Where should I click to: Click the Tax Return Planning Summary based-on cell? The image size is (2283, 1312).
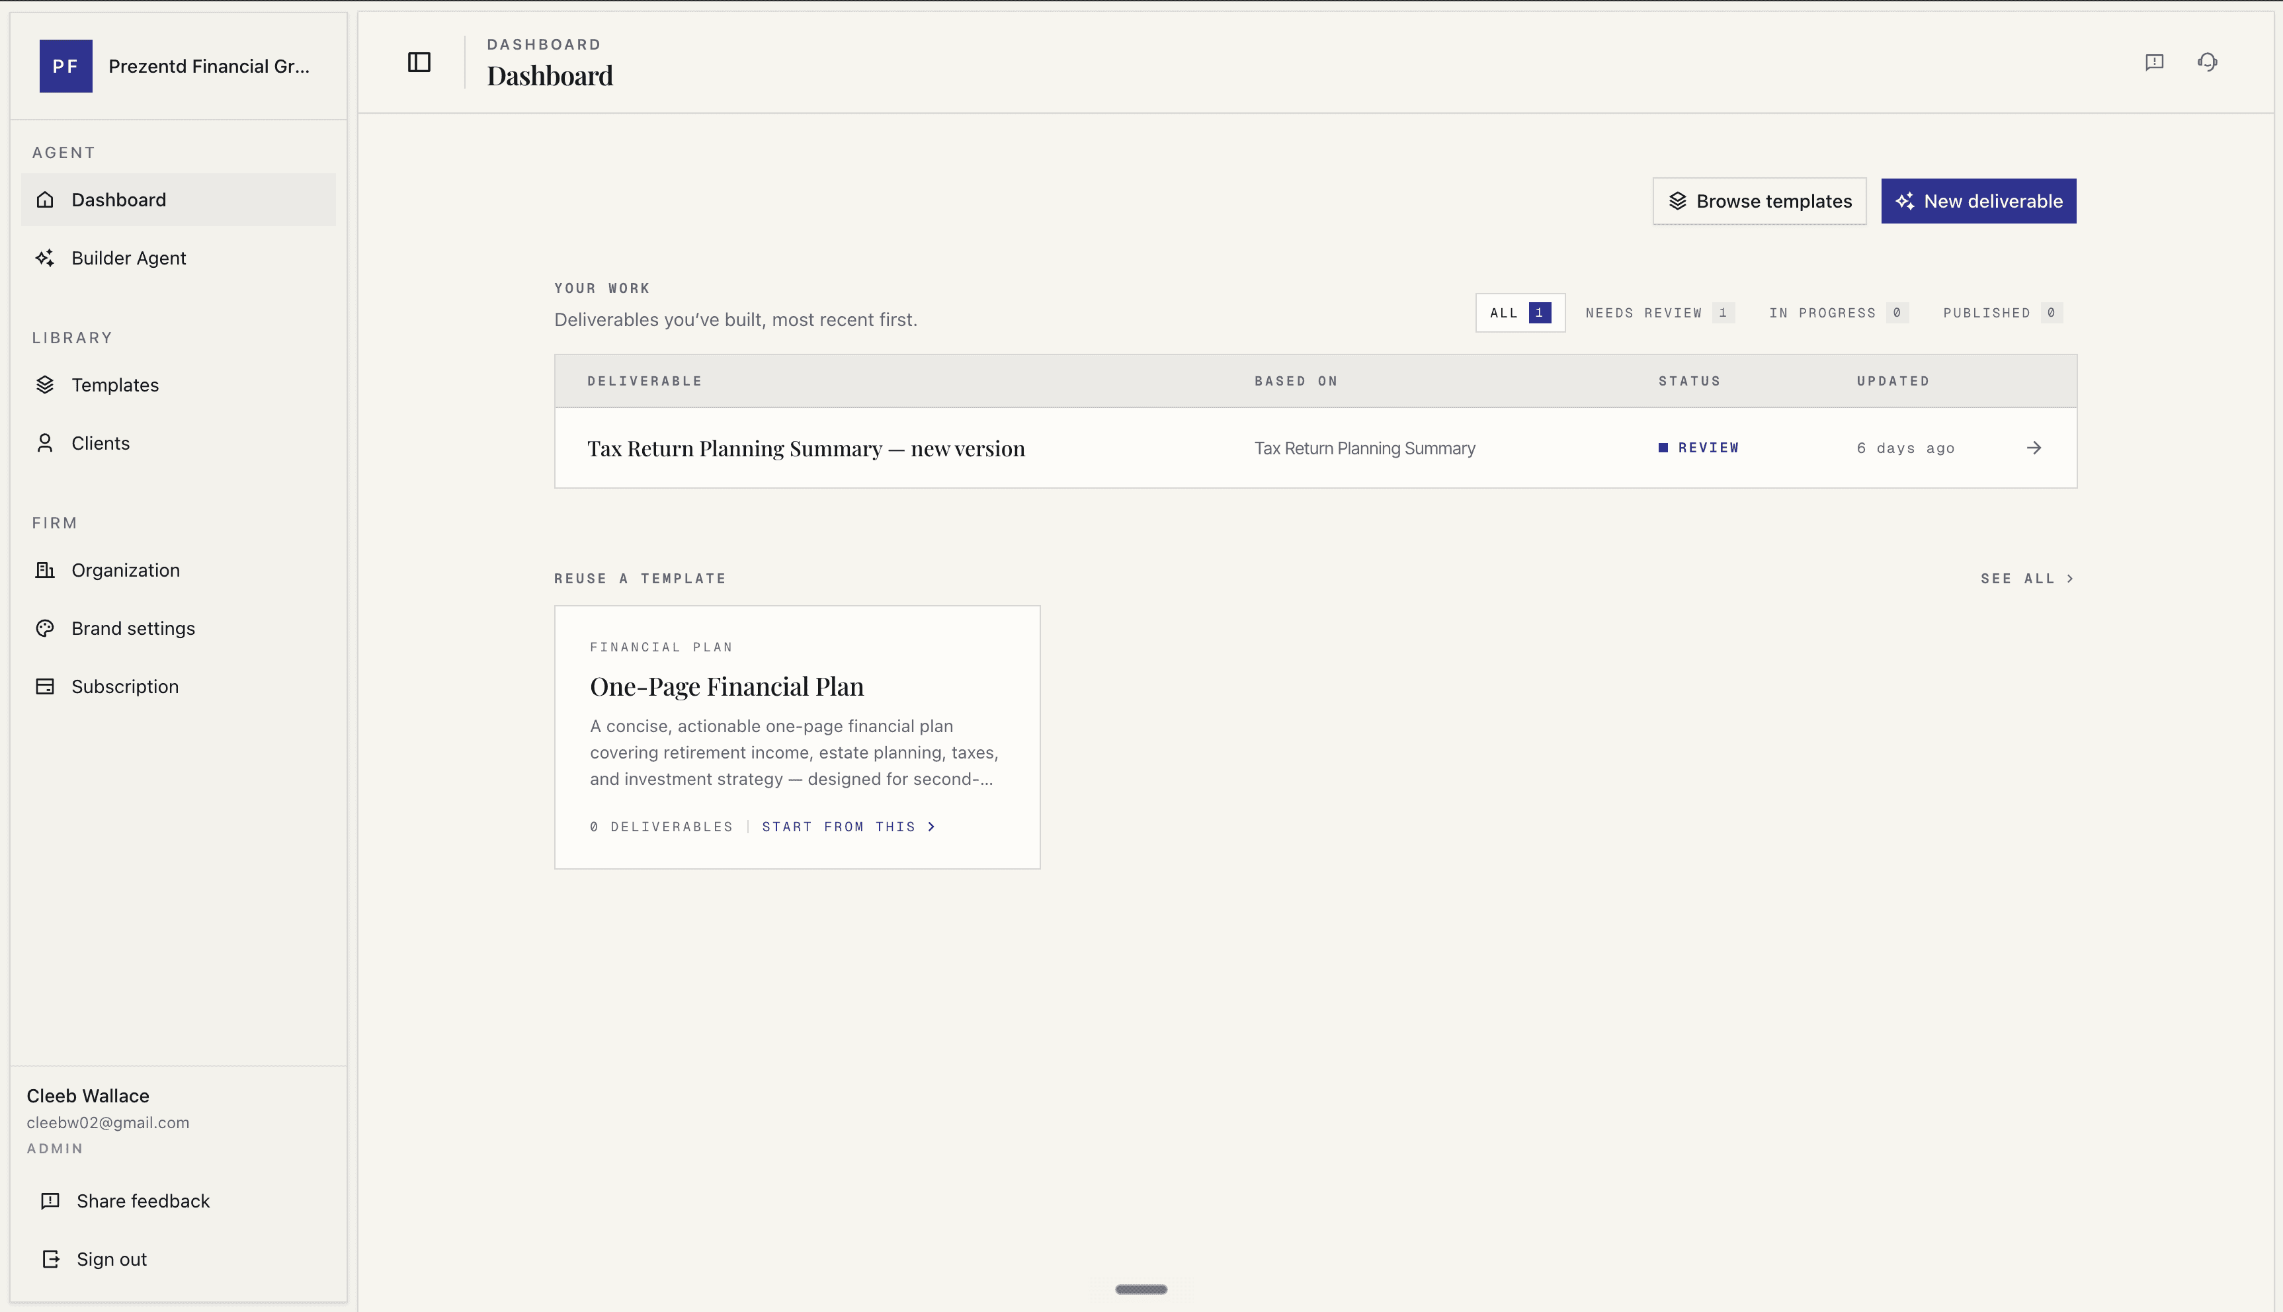pyautogui.click(x=1365, y=448)
